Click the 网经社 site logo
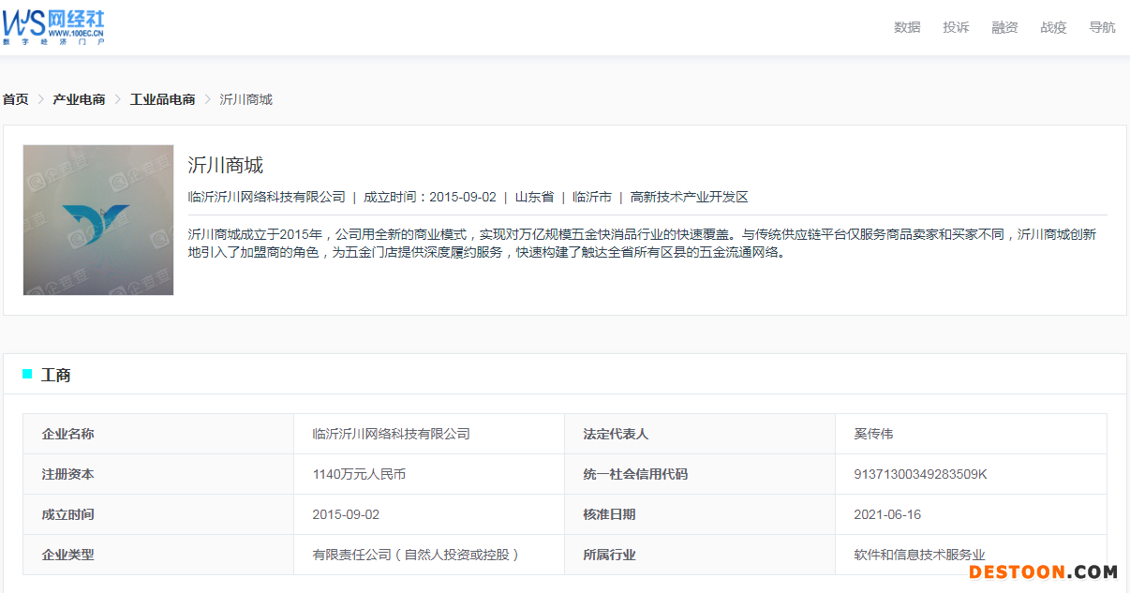 [53, 26]
